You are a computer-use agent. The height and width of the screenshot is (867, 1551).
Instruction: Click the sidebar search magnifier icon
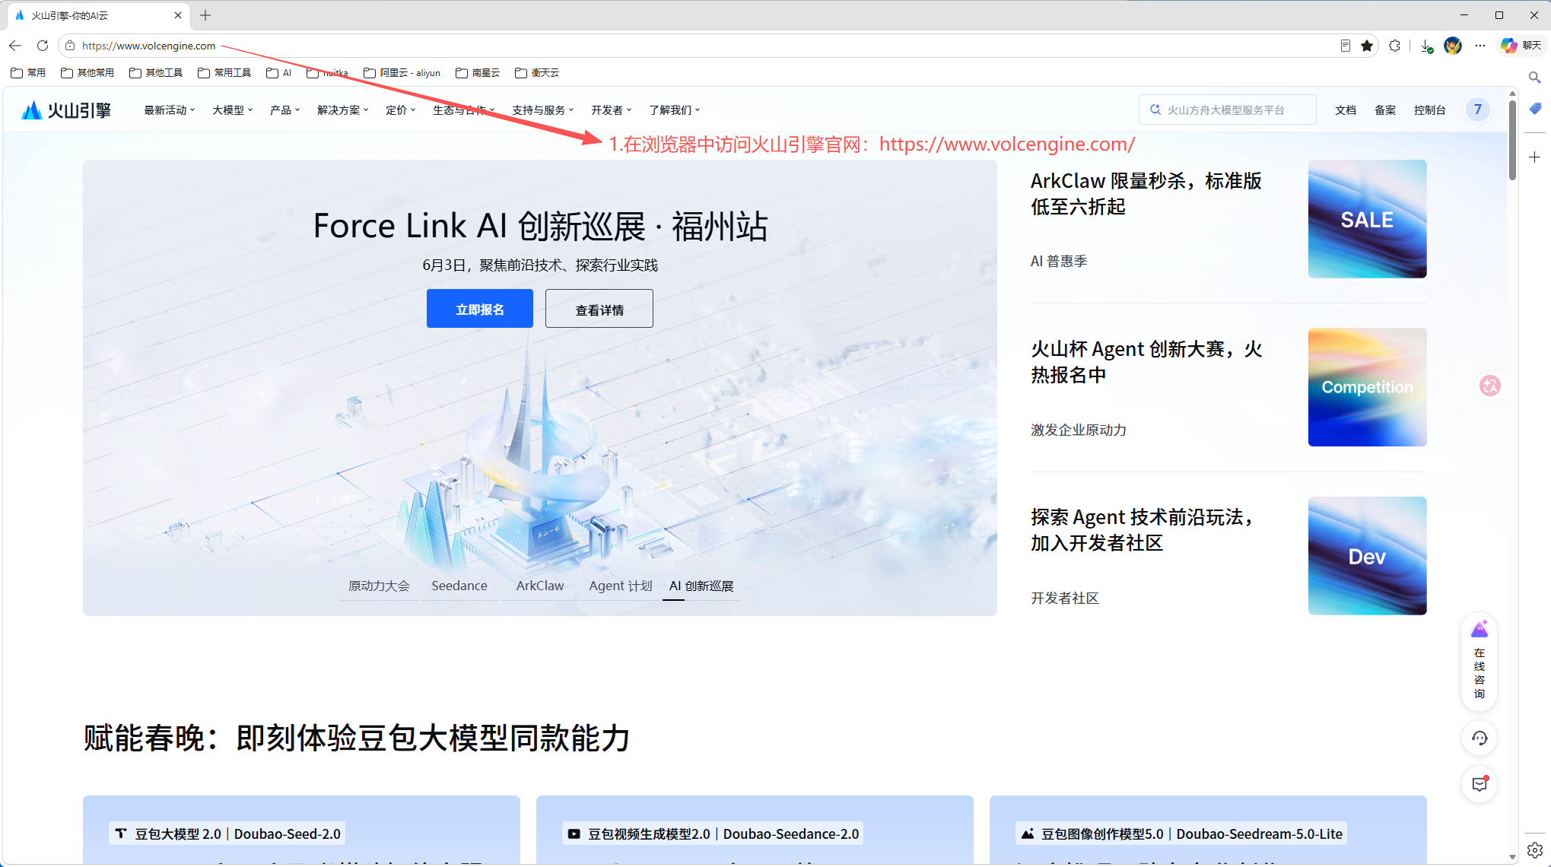point(1535,78)
